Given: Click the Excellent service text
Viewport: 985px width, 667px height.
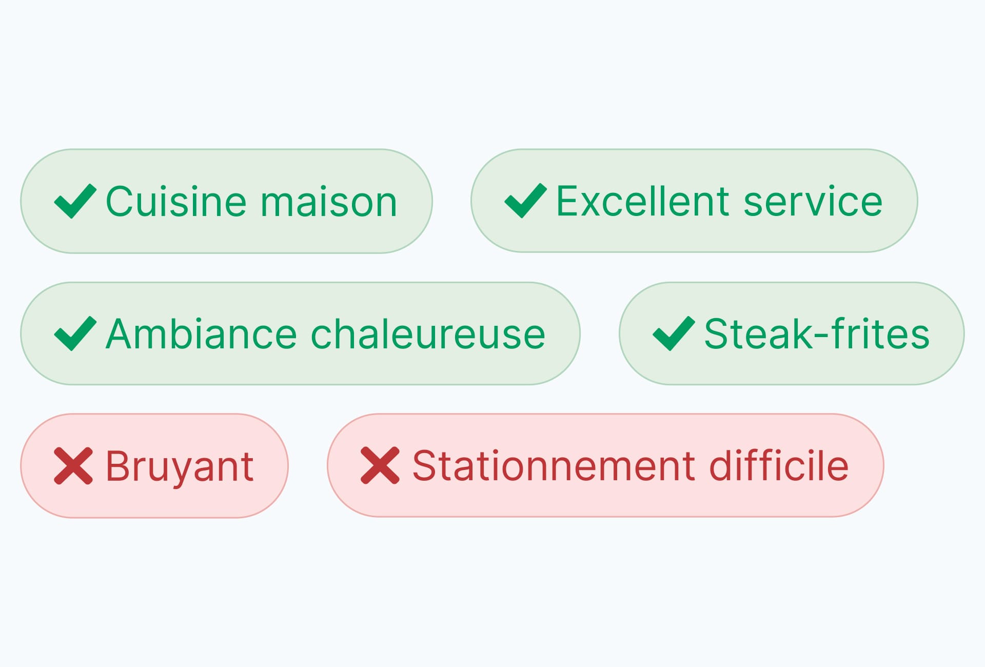Looking at the screenshot, I should pyautogui.click(x=719, y=201).
